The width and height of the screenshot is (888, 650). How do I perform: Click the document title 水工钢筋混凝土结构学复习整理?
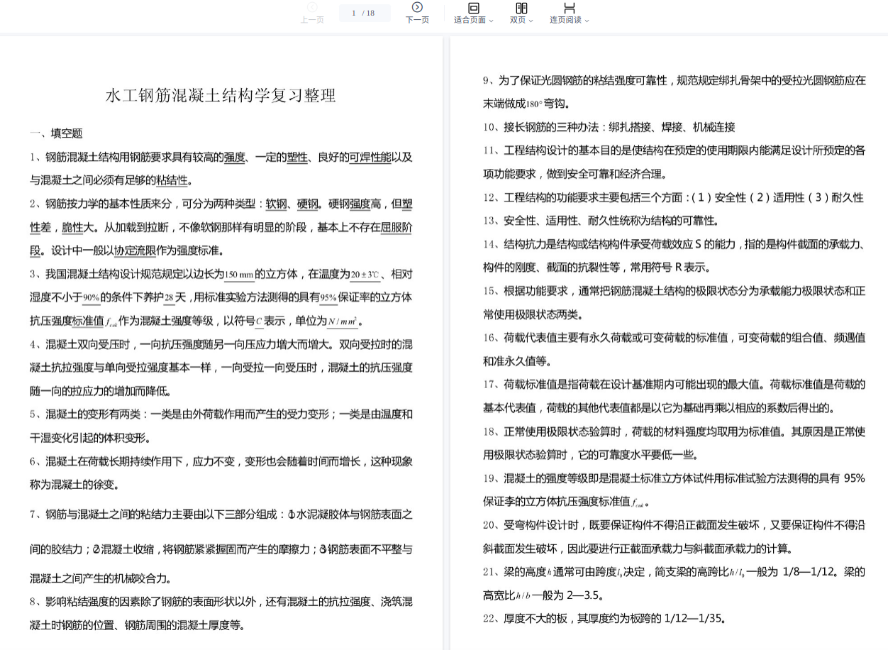(221, 95)
